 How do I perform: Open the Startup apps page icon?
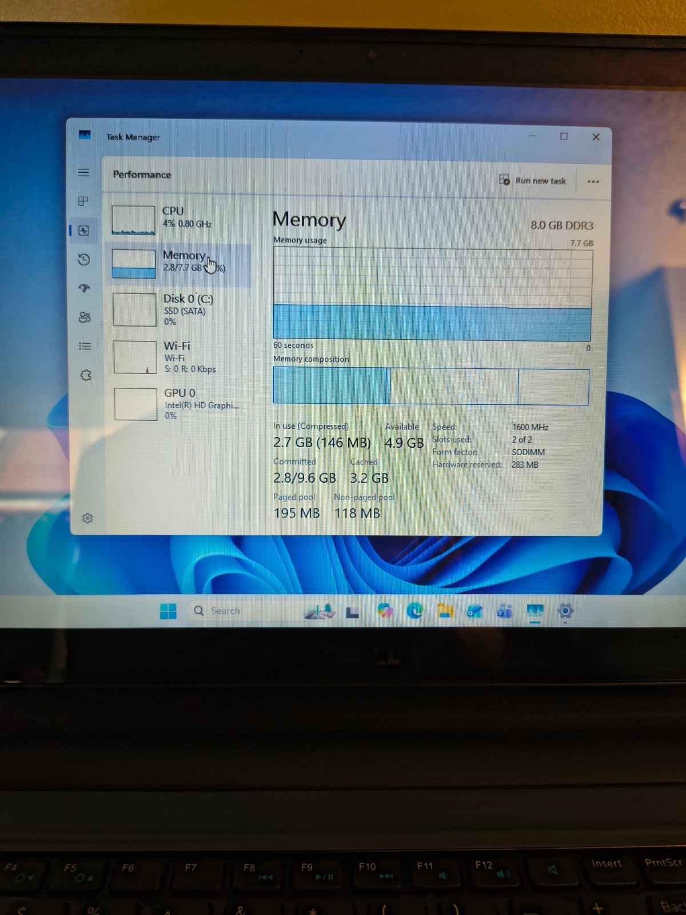(85, 288)
